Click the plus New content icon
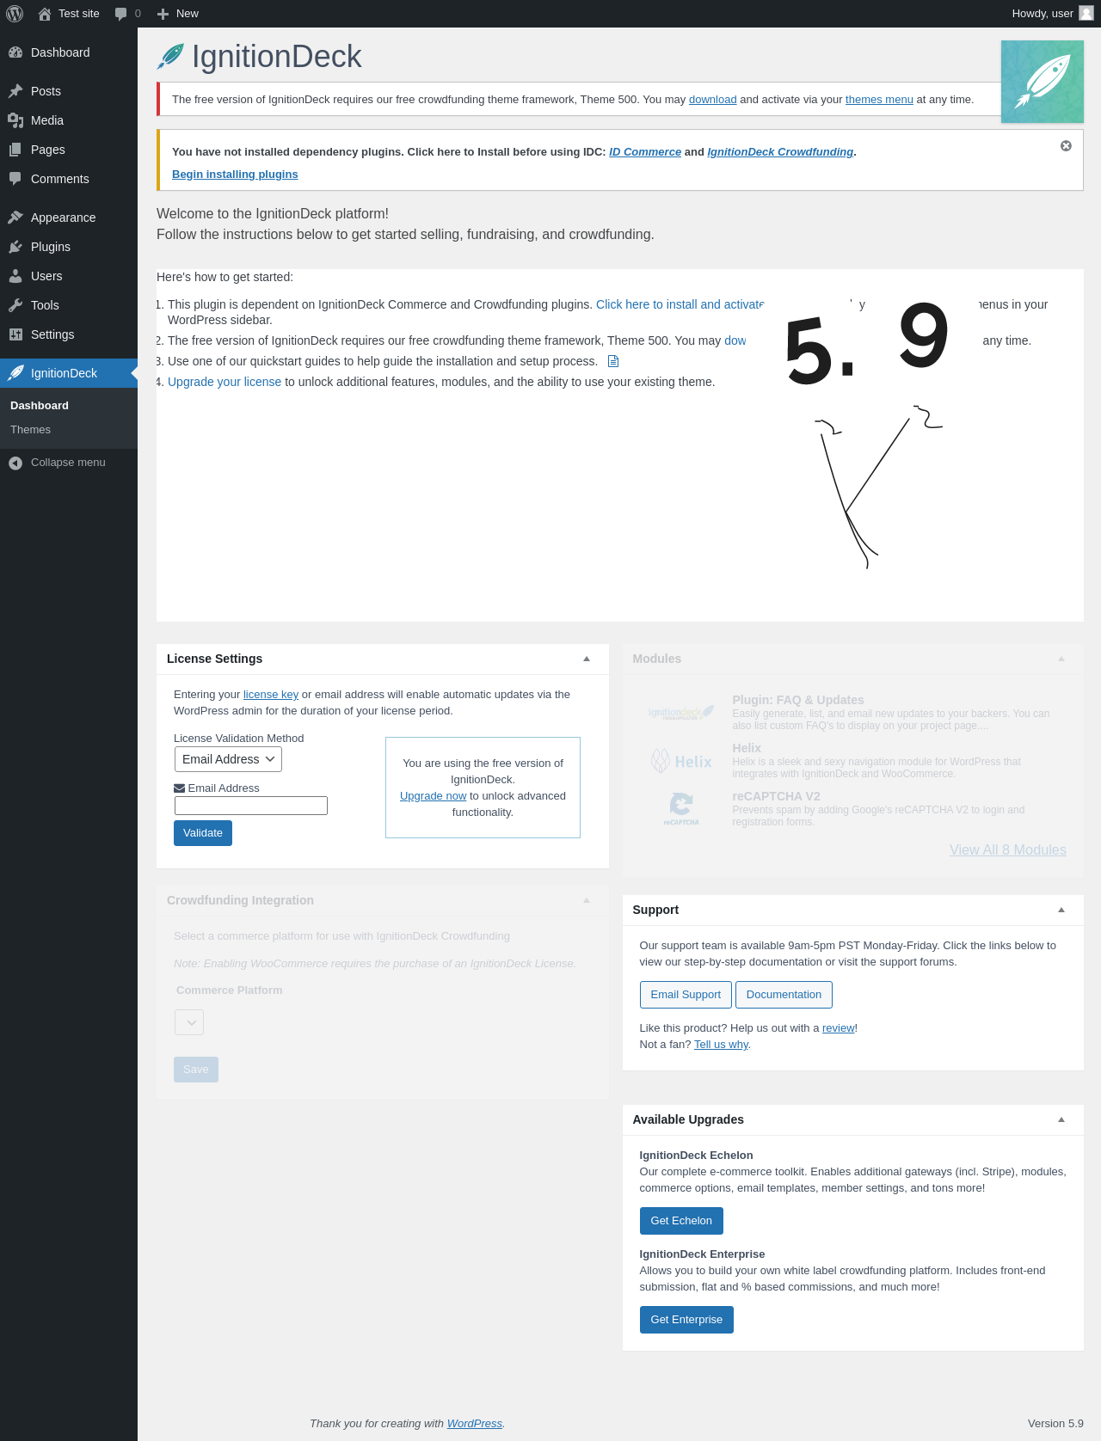 [163, 14]
